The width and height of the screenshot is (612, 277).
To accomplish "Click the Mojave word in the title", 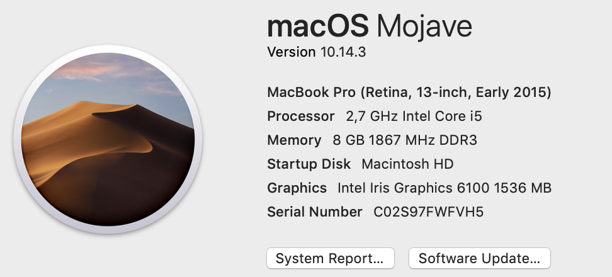I will (424, 26).
